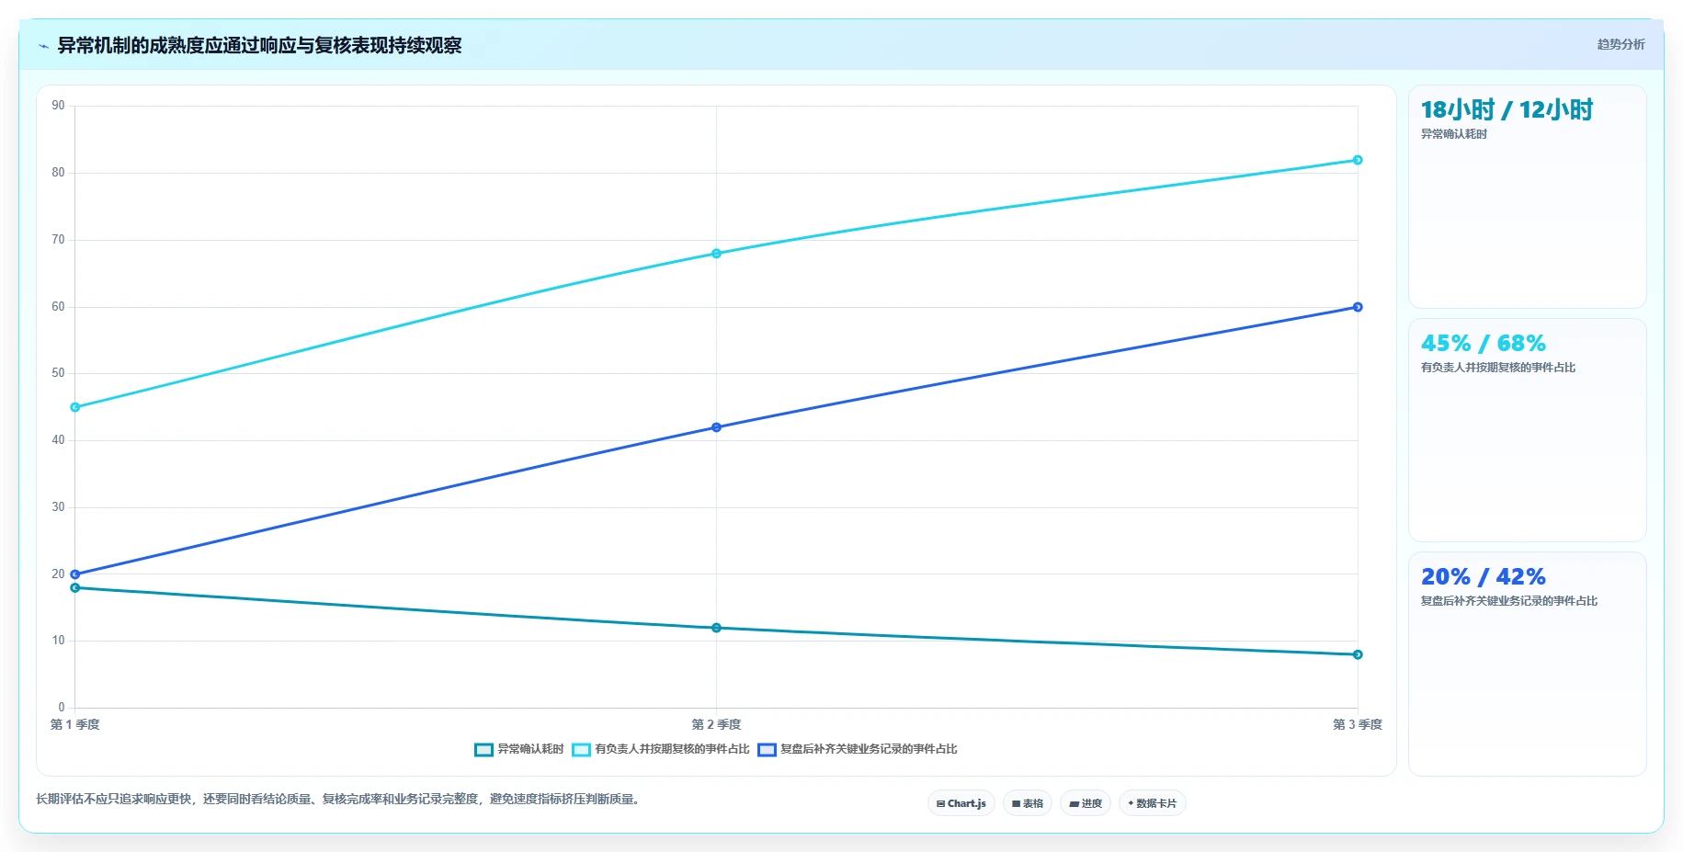The width and height of the screenshot is (1683, 852).
Task: Toggle the 复盘后补齐关键业务记录的事件占比 legend series
Action: [x=857, y=749]
